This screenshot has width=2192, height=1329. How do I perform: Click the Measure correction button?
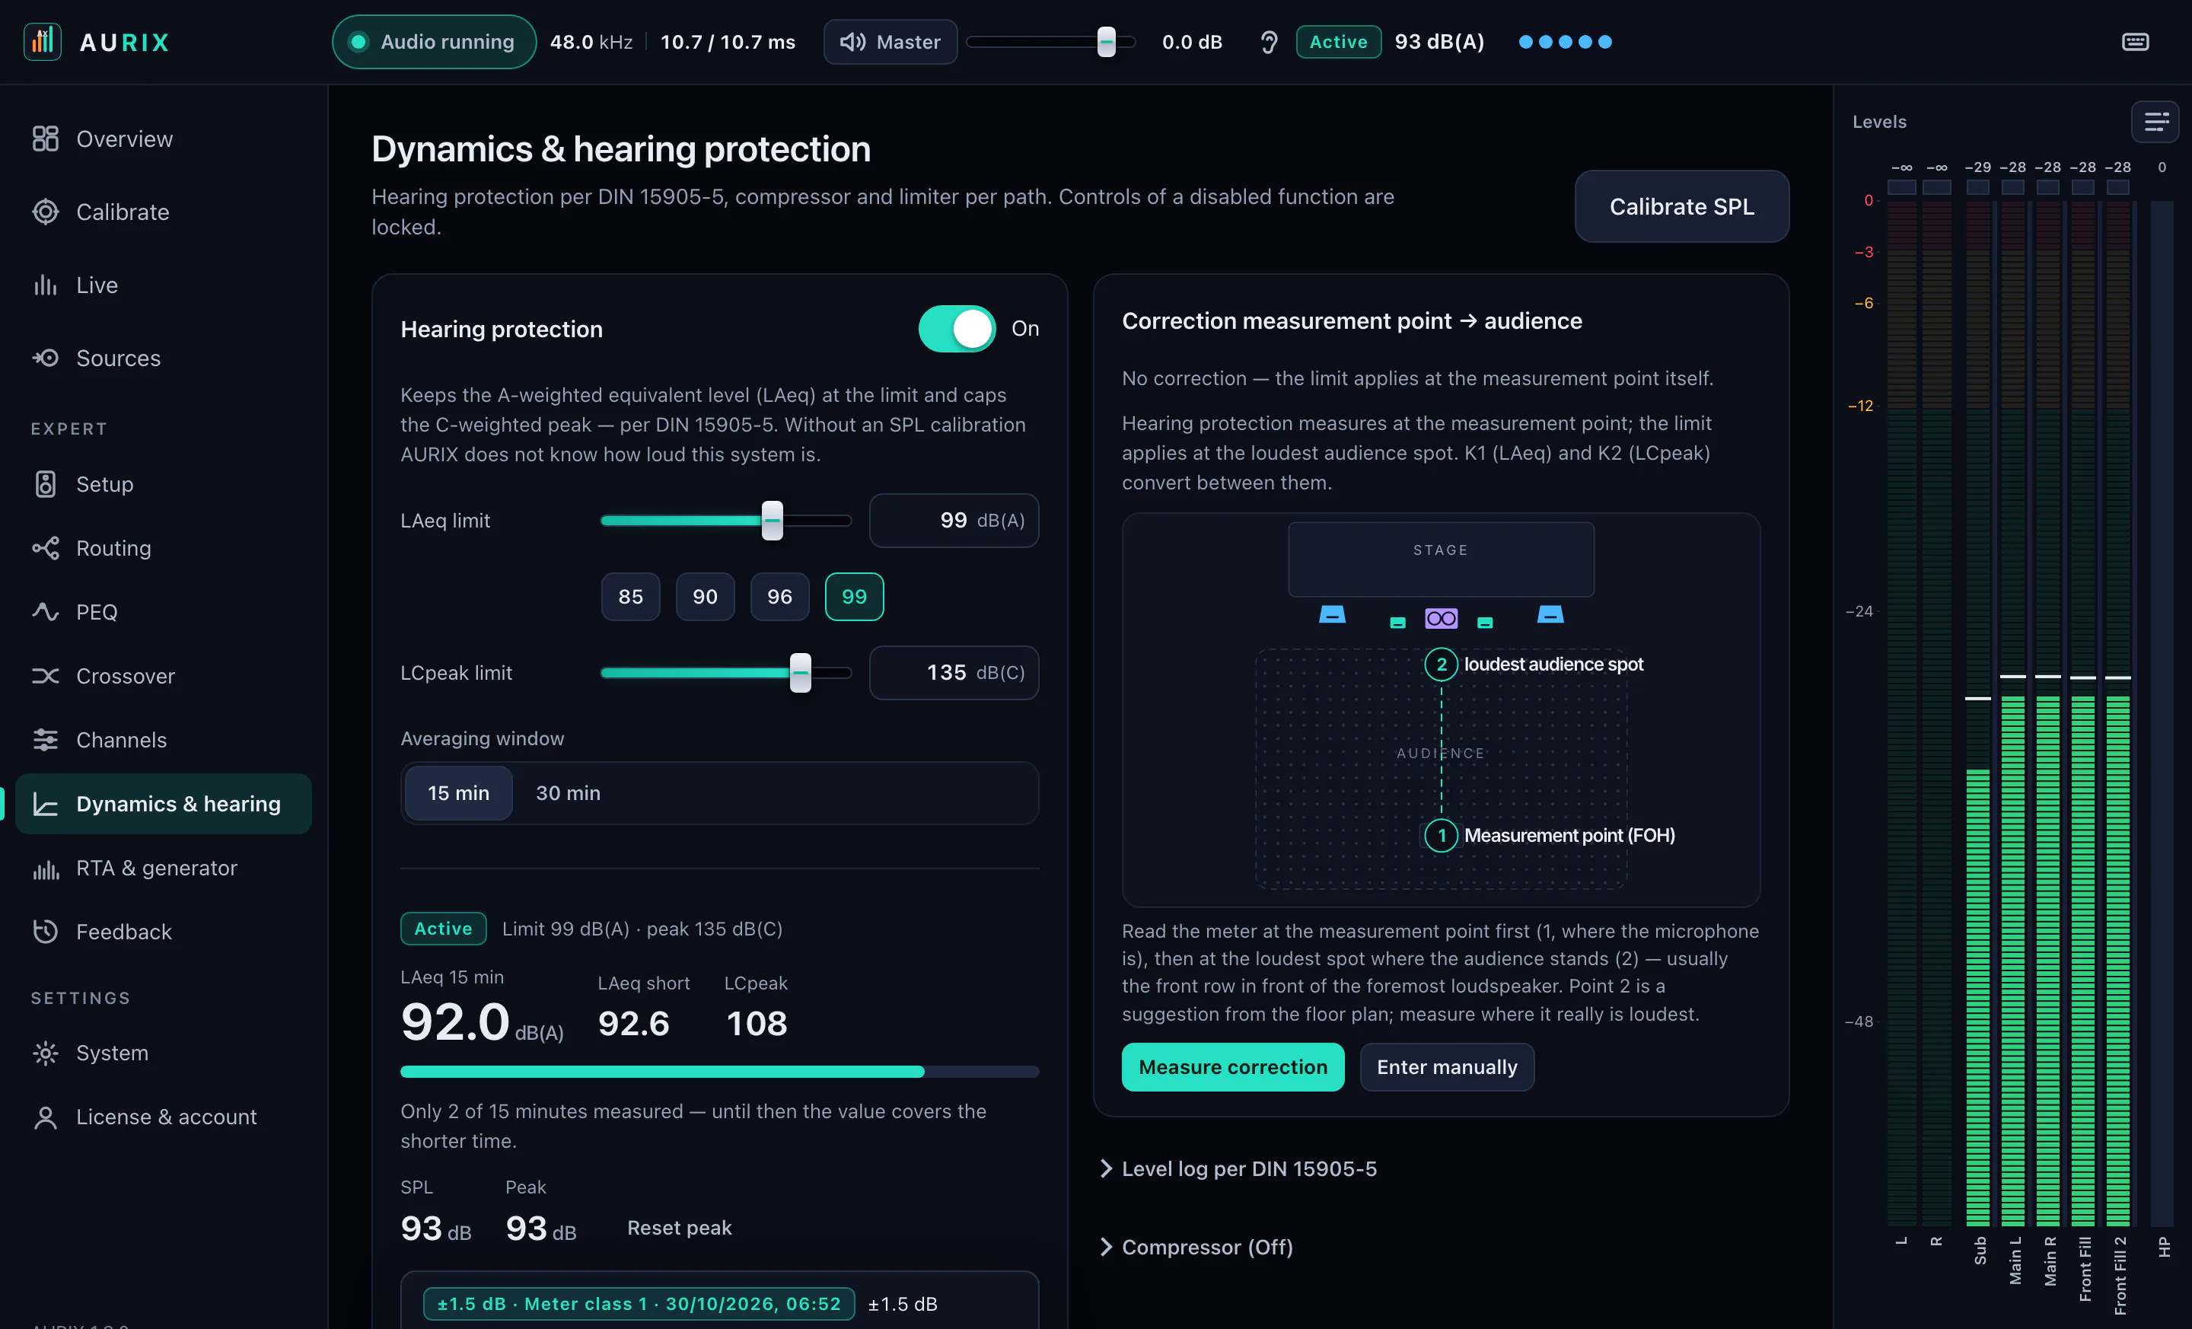click(1232, 1066)
